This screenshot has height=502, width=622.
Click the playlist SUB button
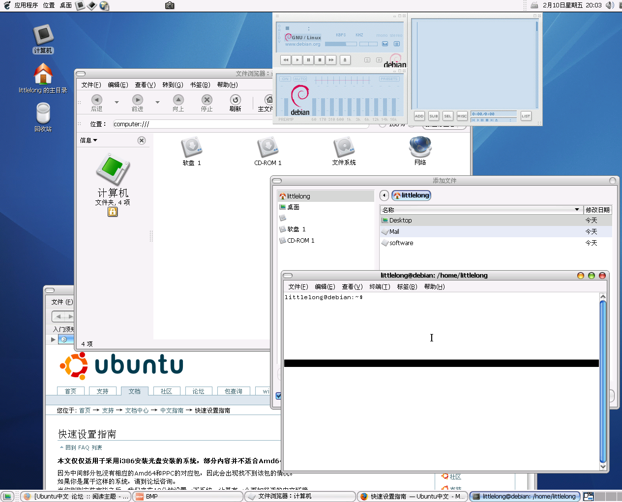pos(433,116)
